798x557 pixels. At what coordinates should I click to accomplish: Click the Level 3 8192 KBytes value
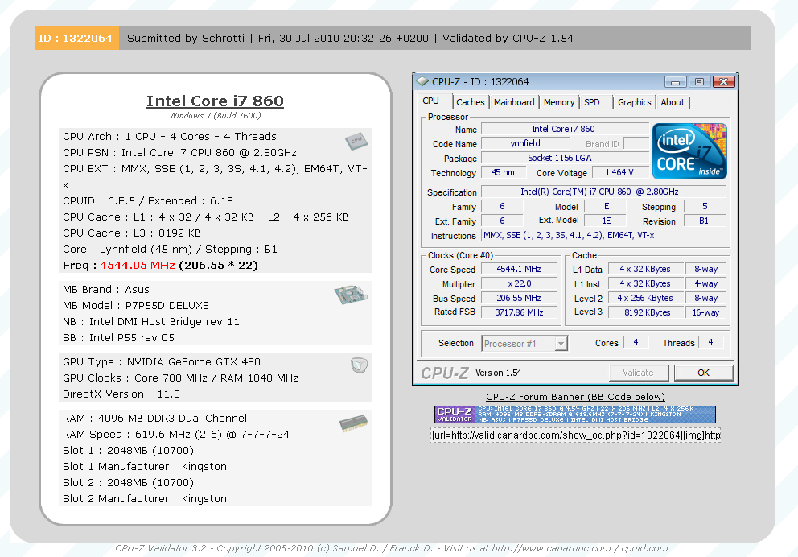pyautogui.click(x=645, y=312)
